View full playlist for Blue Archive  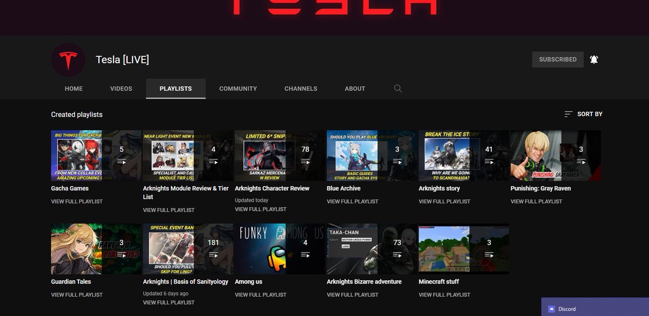tap(353, 201)
